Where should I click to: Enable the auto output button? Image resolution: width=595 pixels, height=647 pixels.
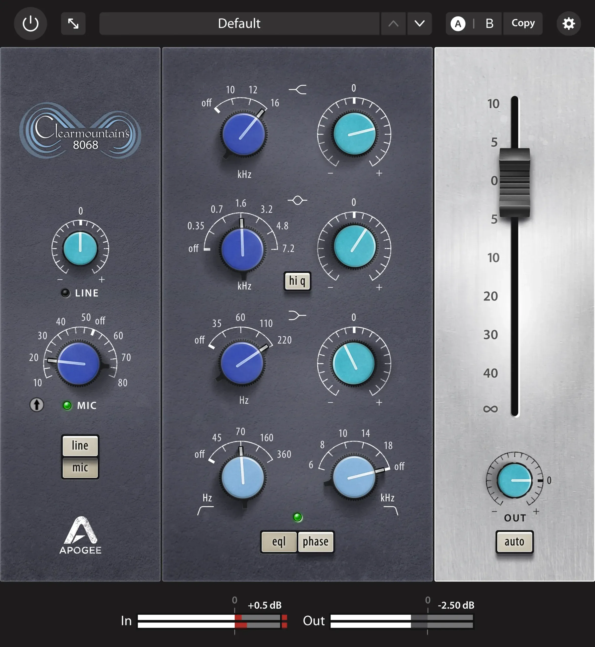click(x=515, y=541)
